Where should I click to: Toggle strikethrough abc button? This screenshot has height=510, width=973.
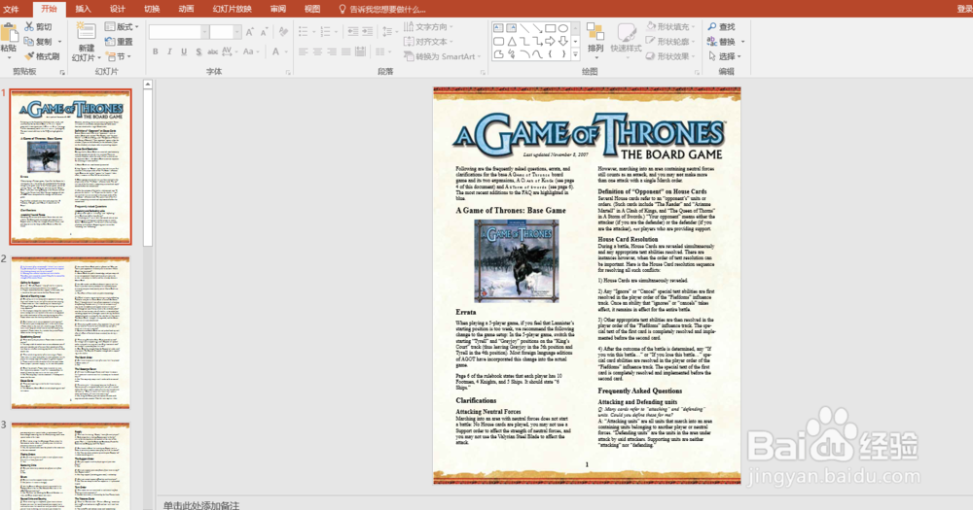coord(212,52)
